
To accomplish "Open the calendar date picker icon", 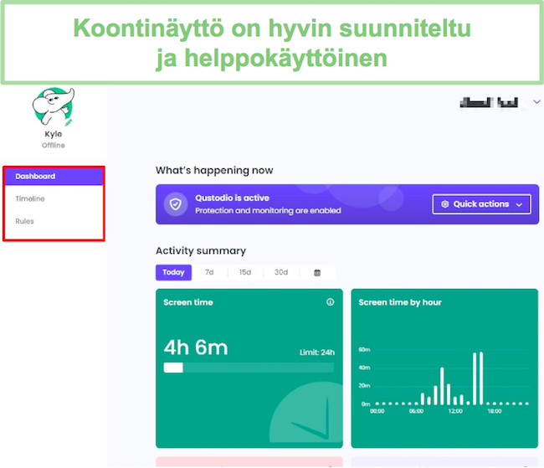I will pyautogui.click(x=317, y=273).
